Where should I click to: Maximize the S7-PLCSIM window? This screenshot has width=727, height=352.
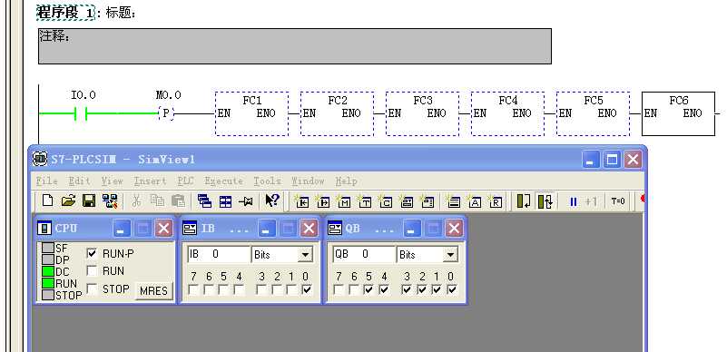click(x=612, y=160)
